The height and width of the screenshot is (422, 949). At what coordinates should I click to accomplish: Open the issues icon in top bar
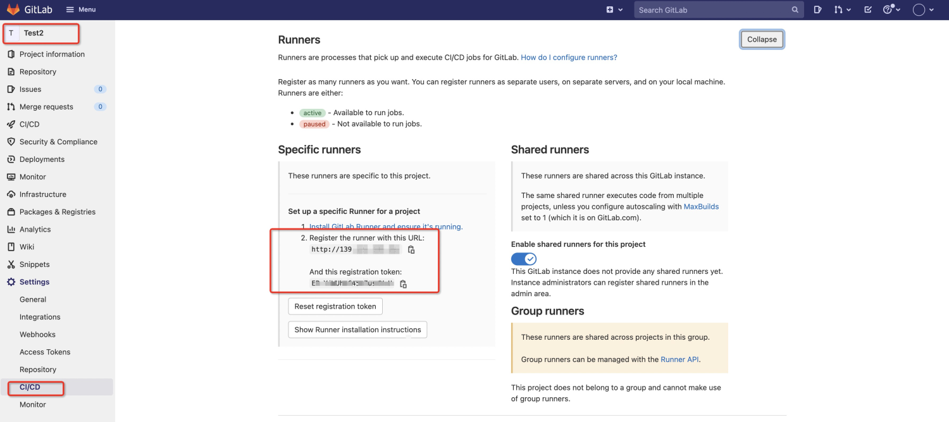[817, 9]
